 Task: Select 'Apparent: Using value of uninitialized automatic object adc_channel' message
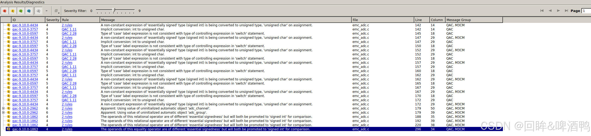click(155, 108)
